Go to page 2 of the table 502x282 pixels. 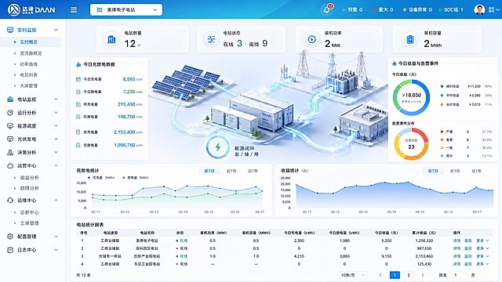[409, 275]
